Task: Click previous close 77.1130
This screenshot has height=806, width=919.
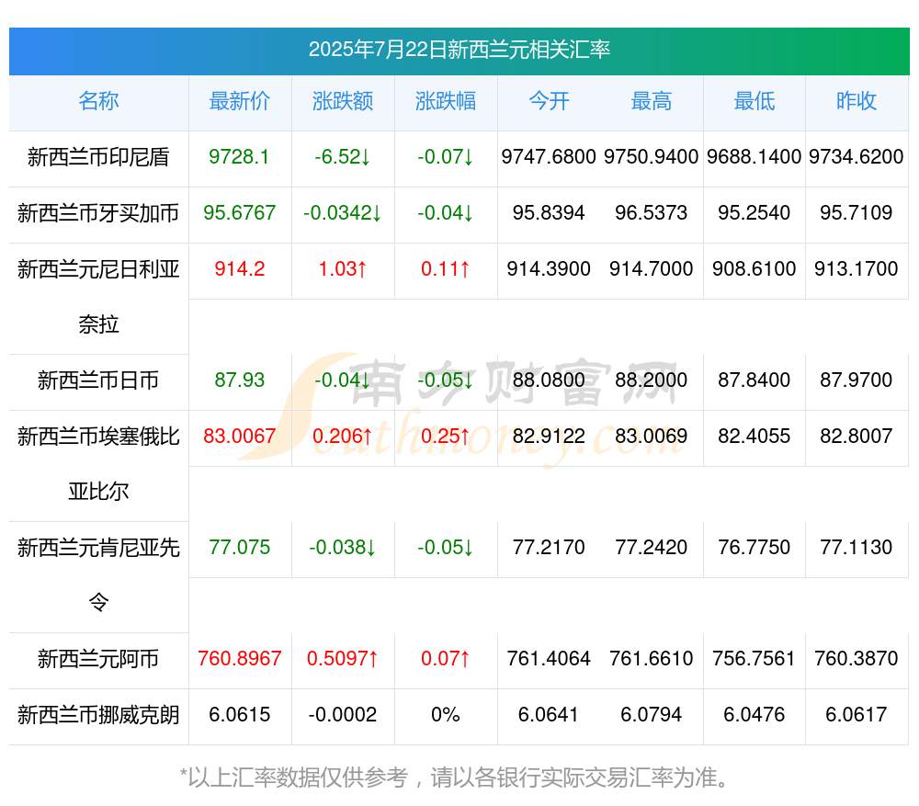Action: click(857, 547)
